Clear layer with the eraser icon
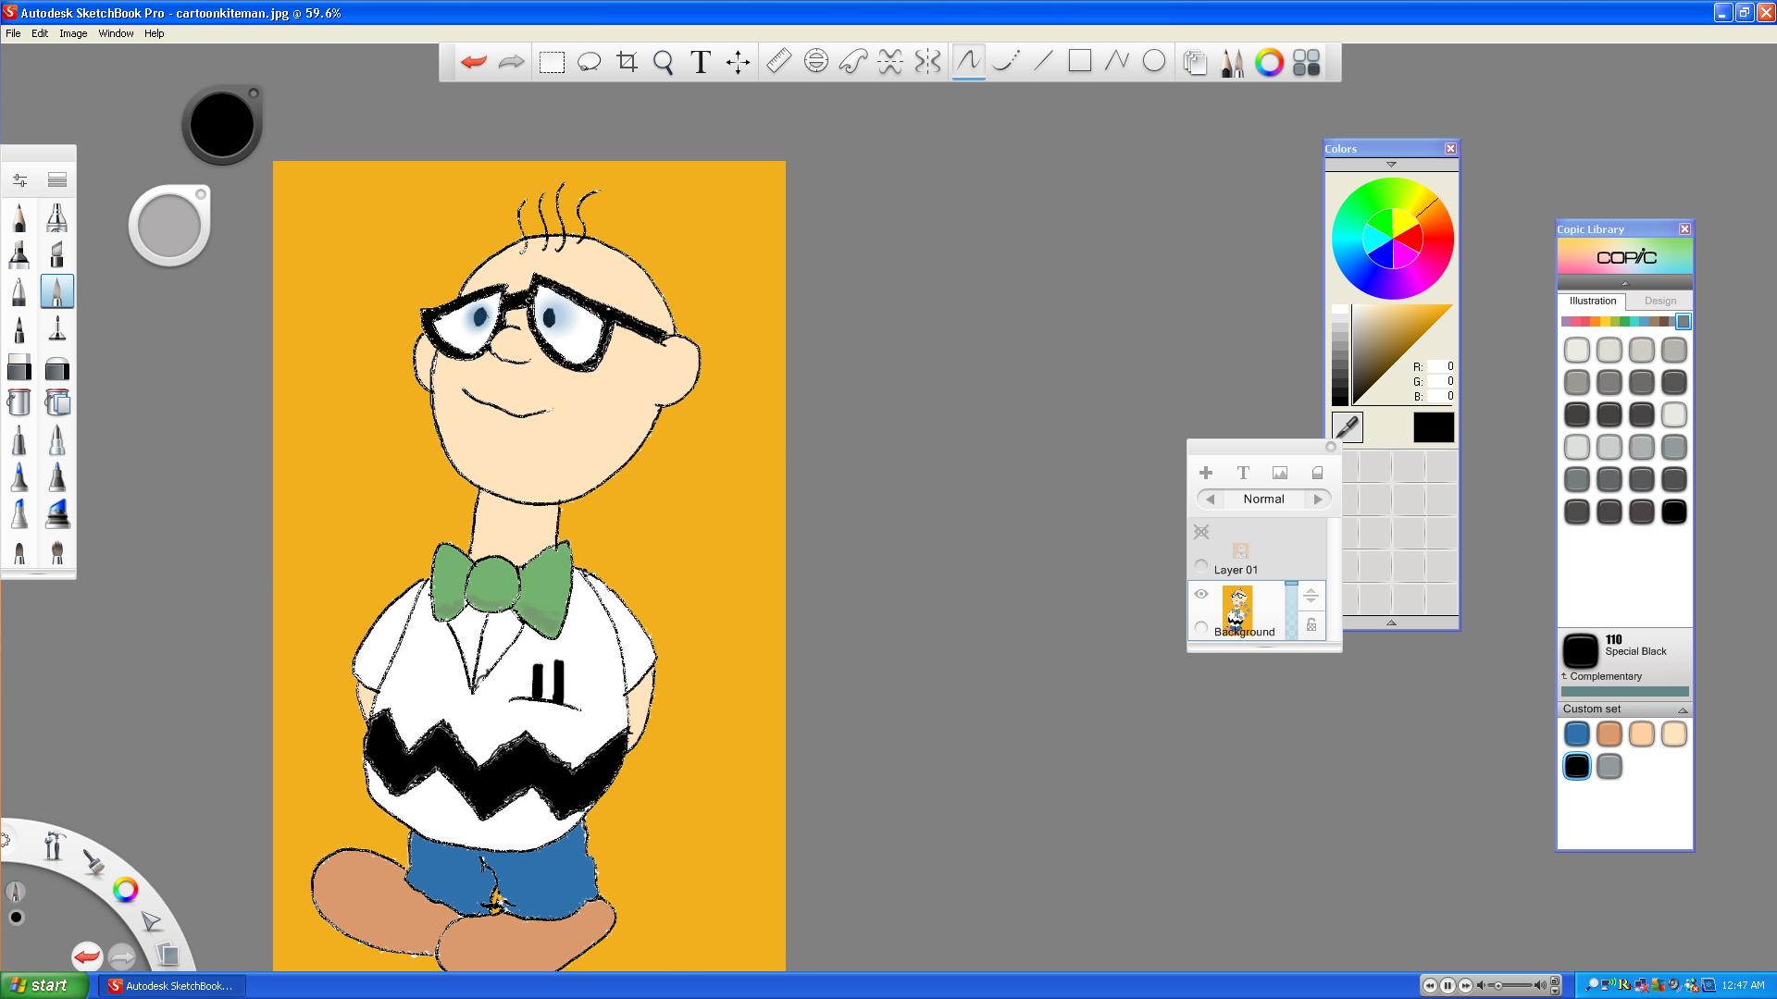This screenshot has width=1777, height=999. (1317, 473)
